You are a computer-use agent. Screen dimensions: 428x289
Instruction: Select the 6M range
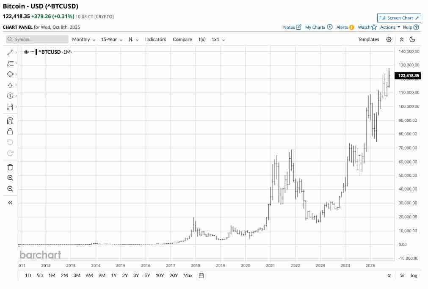click(x=89, y=275)
